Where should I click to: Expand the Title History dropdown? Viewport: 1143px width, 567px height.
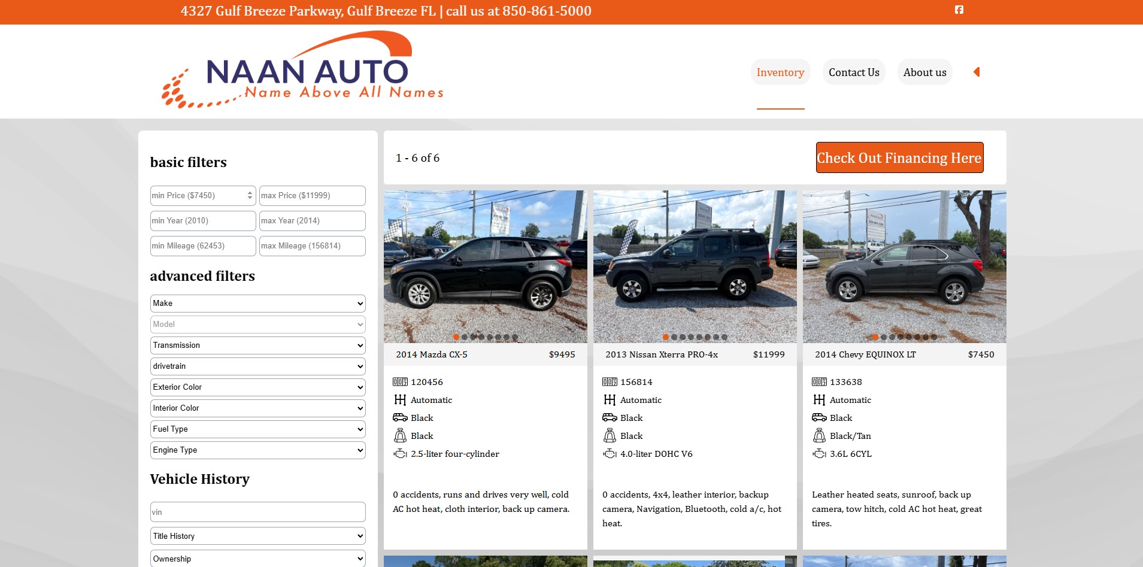pos(257,536)
